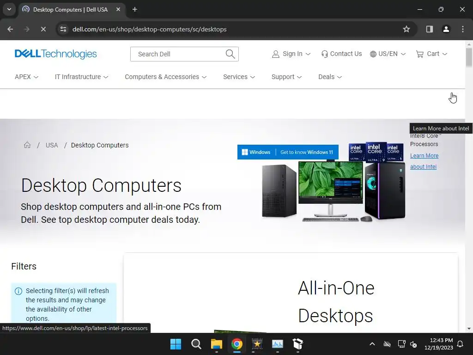
Task: Open a new browser tab
Action: coord(135,9)
